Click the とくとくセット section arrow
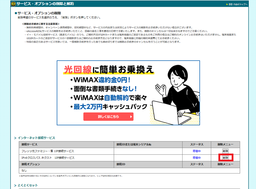The image size is (256, 189). (x=15, y=185)
